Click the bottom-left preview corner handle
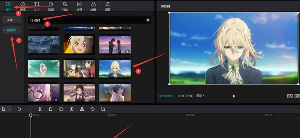300x138 pixels. click(170, 84)
